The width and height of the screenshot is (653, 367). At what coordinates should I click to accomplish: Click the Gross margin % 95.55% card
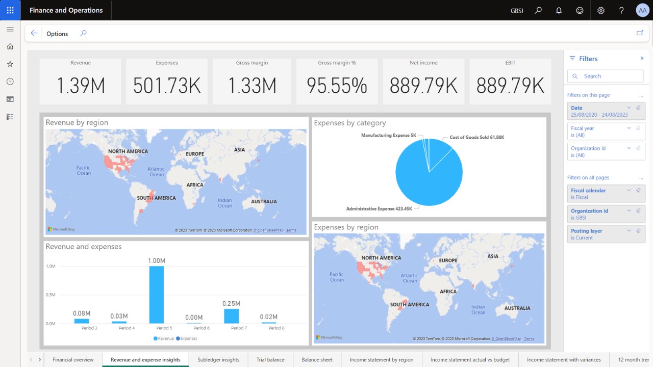pyautogui.click(x=337, y=82)
